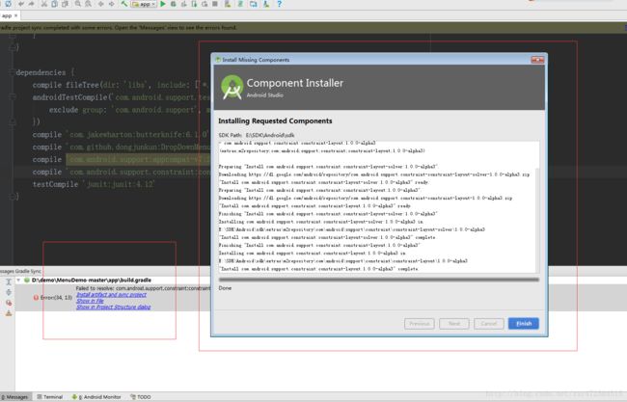The width and height of the screenshot is (627, 402).
Task: Open the Messages tool window tab
Action: pyautogui.click(x=15, y=397)
